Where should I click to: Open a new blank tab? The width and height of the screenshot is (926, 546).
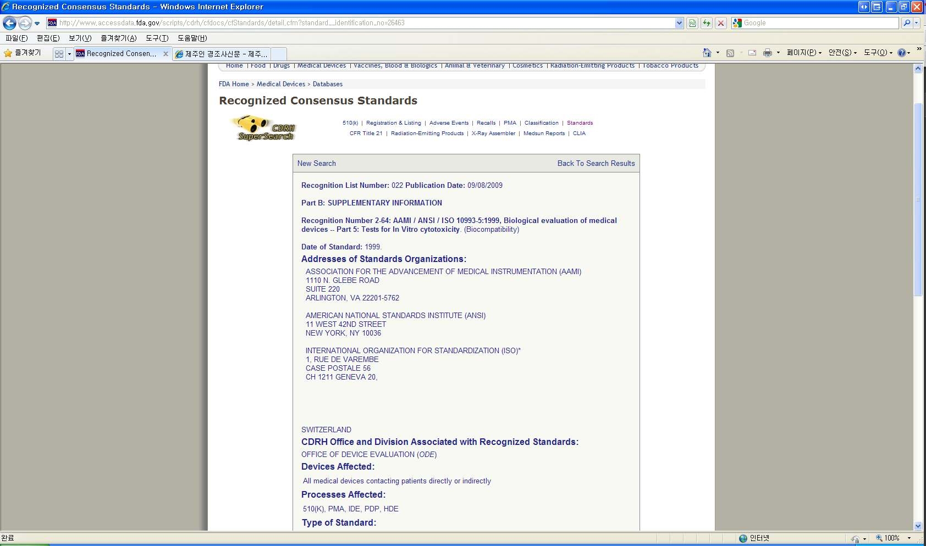click(279, 54)
